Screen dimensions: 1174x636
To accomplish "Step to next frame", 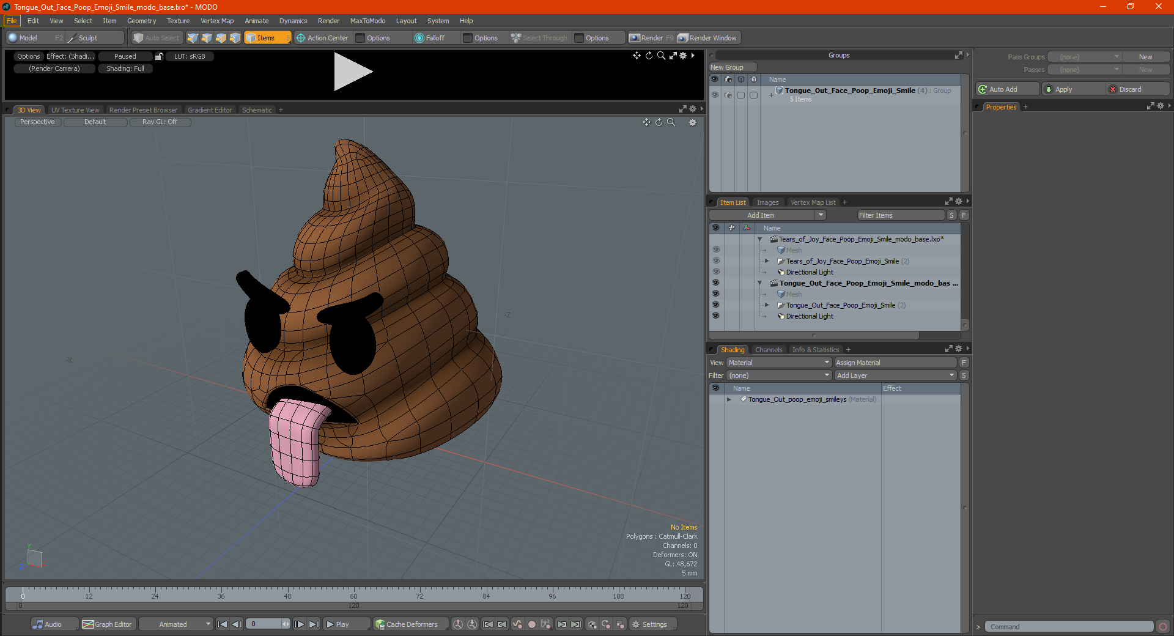I will [x=299, y=624].
